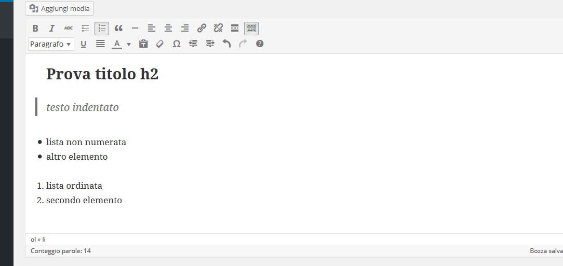
Task: Insert a blockquote
Action: (118, 29)
